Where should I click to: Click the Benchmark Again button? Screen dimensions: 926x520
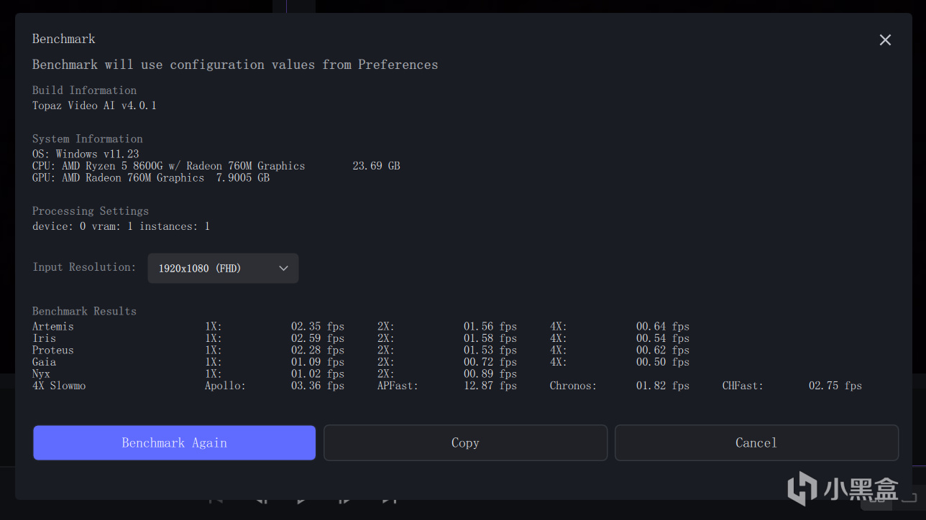[174, 442]
